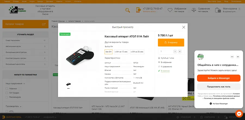
Task: Select the product thumbnail image
Action: click(x=68, y=84)
